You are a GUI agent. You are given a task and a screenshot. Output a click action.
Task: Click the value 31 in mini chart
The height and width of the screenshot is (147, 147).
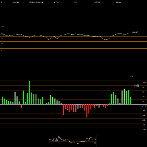tap(95, 143)
